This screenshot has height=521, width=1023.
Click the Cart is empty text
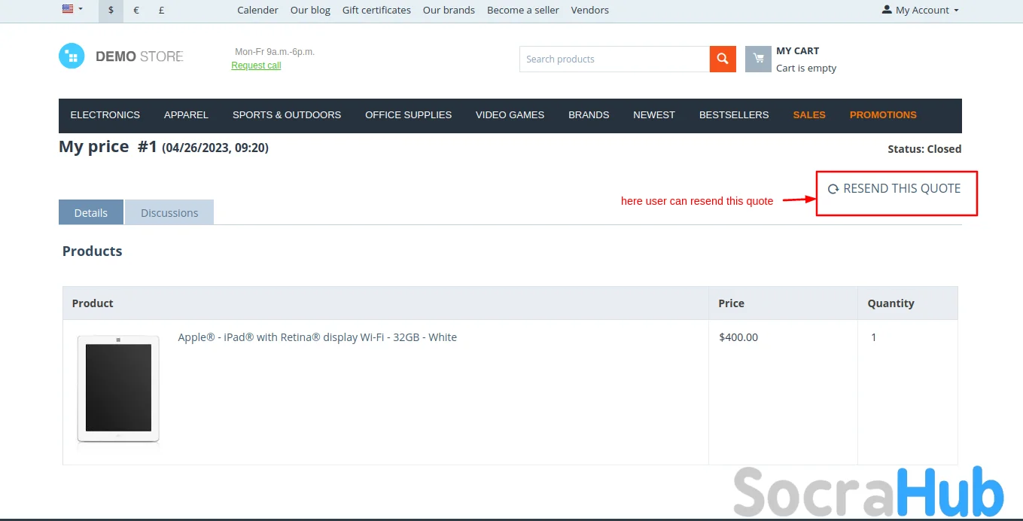point(806,68)
